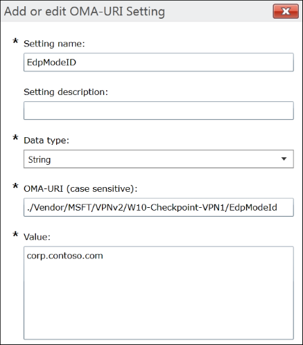
Task: Click the OMA-URI case sensitive input field
Action: coord(159,207)
